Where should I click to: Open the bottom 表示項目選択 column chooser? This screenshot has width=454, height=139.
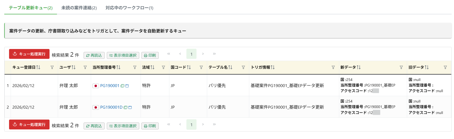tap(123, 126)
